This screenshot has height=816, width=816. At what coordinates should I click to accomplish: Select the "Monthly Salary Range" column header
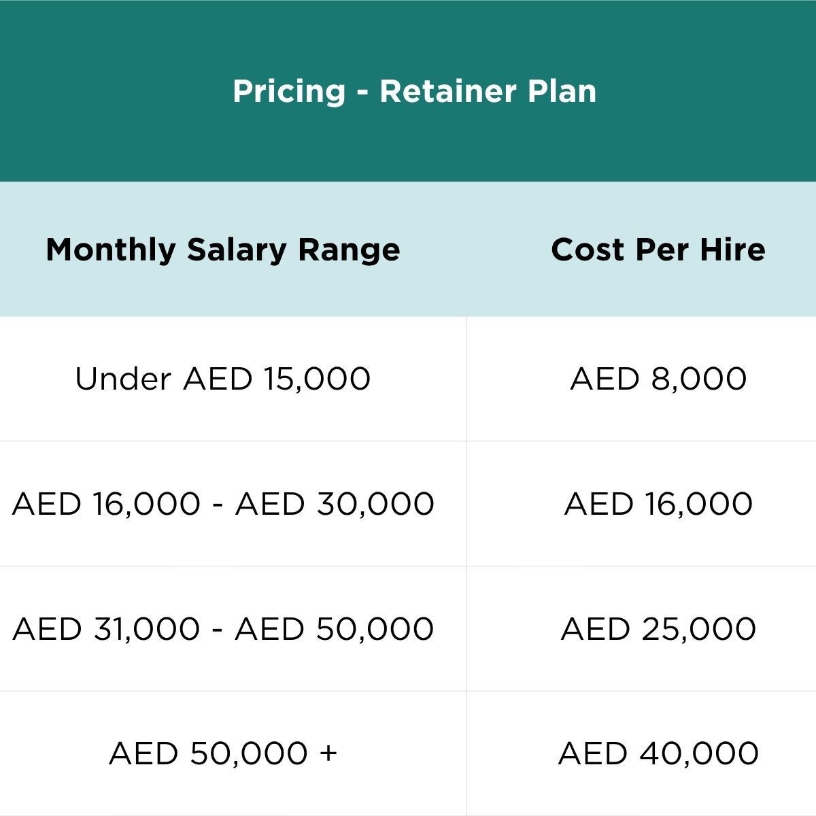tap(223, 250)
